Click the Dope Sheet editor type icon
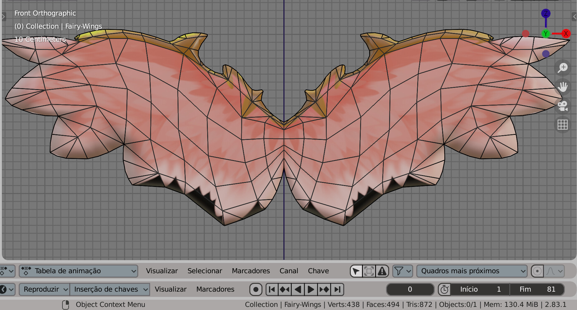577x310 pixels. tap(5, 271)
